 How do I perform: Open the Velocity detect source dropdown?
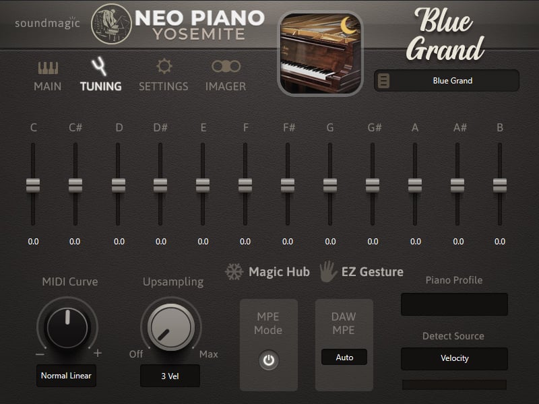click(x=454, y=358)
